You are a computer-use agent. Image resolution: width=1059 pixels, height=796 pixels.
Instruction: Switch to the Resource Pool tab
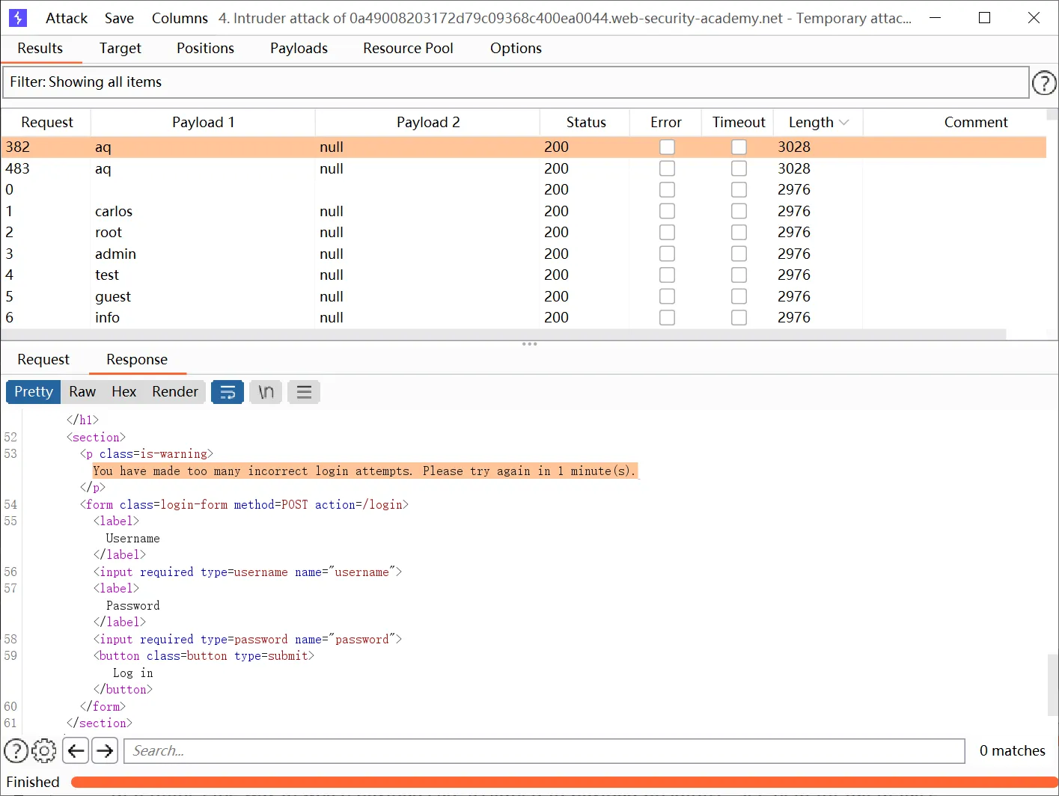click(408, 48)
